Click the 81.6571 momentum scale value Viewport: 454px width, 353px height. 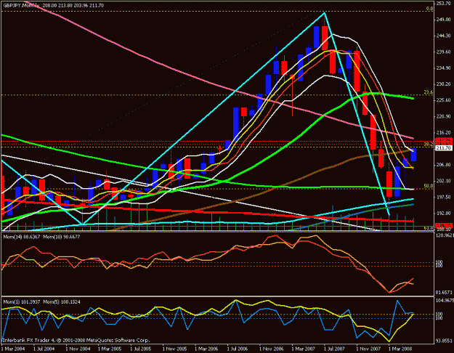point(445,293)
